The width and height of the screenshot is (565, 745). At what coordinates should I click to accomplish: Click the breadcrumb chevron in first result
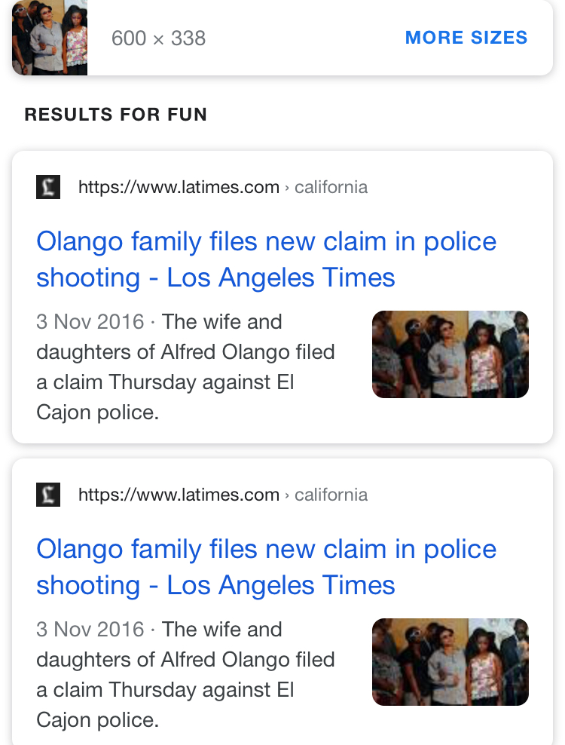(x=287, y=188)
